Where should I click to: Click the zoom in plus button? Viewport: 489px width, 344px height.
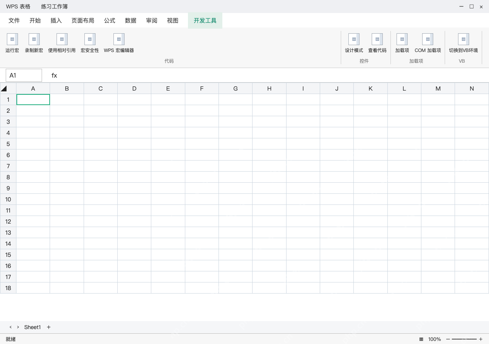[481, 339]
